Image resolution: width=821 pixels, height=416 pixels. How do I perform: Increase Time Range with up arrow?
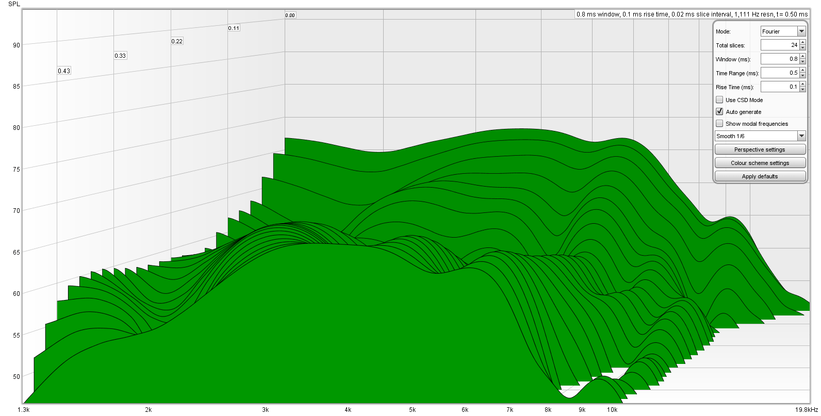pyautogui.click(x=802, y=71)
